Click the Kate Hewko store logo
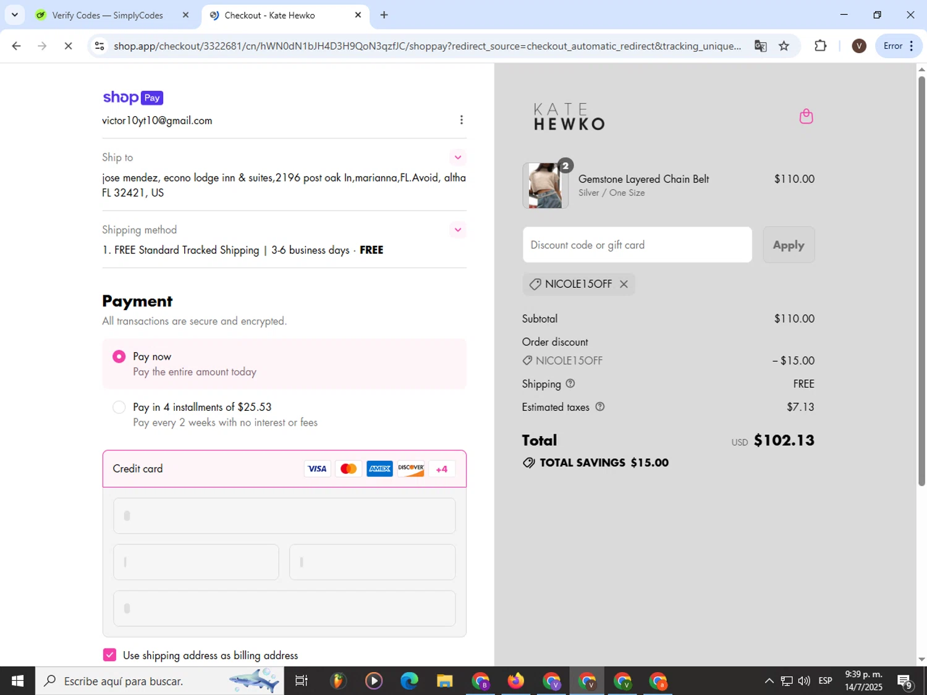This screenshot has height=695, width=927. [x=569, y=117]
